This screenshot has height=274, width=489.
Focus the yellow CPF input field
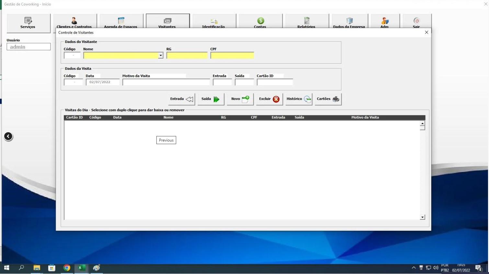(x=232, y=56)
